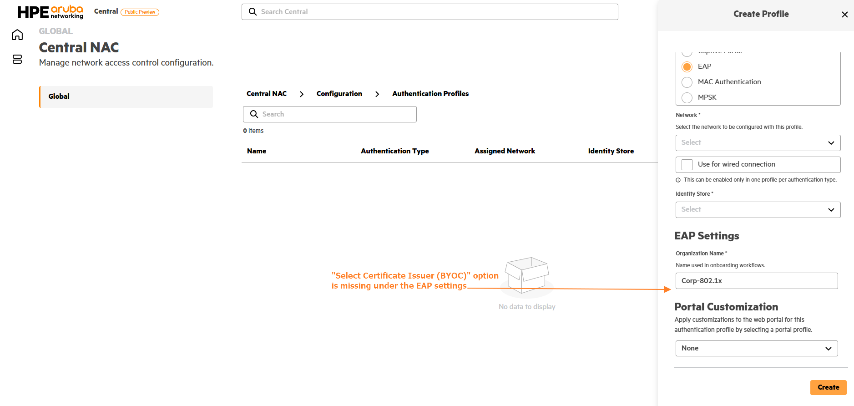Click the Central product label
This screenshot has width=854, height=406.
coord(106,11)
